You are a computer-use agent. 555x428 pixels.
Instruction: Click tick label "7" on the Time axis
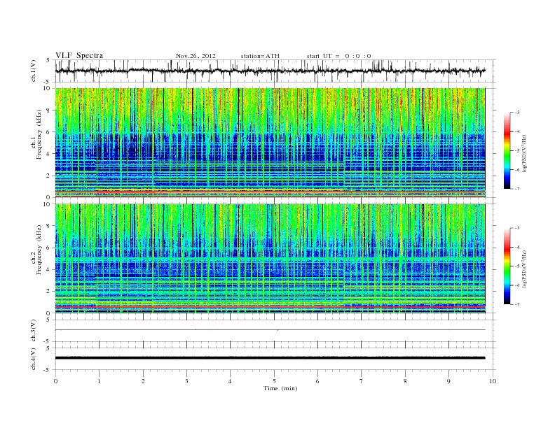tap(362, 381)
